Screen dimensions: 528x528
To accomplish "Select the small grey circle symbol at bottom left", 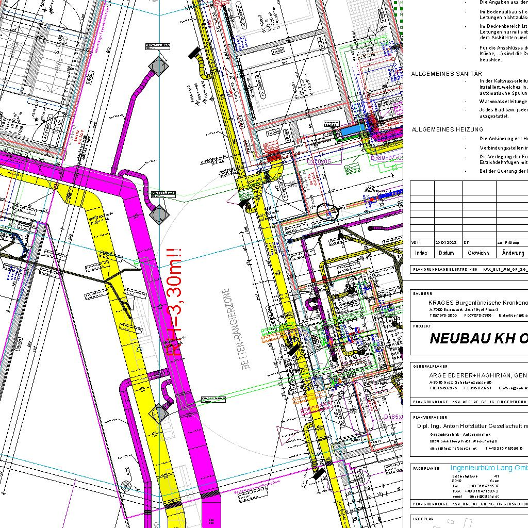I will (x=126, y=486).
